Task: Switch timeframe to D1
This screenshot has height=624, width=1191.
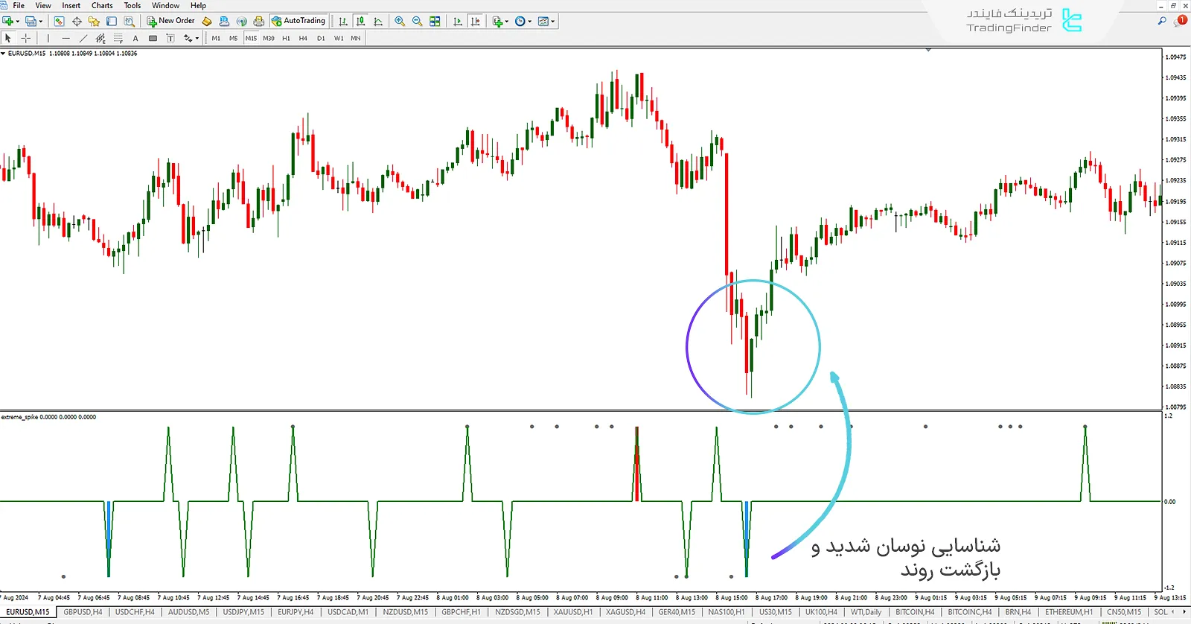Action: (321, 38)
